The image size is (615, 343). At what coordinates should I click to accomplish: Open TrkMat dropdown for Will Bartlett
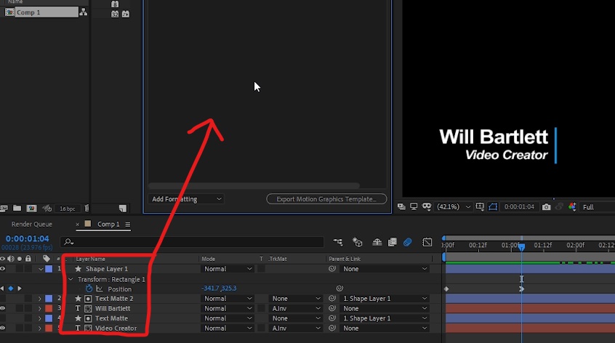[x=296, y=308]
